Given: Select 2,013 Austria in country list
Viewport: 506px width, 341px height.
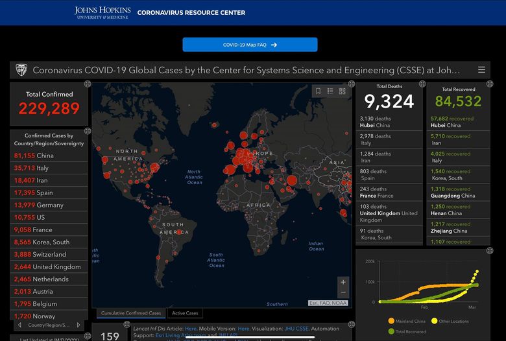Looking at the screenshot, I should tap(49, 292).
